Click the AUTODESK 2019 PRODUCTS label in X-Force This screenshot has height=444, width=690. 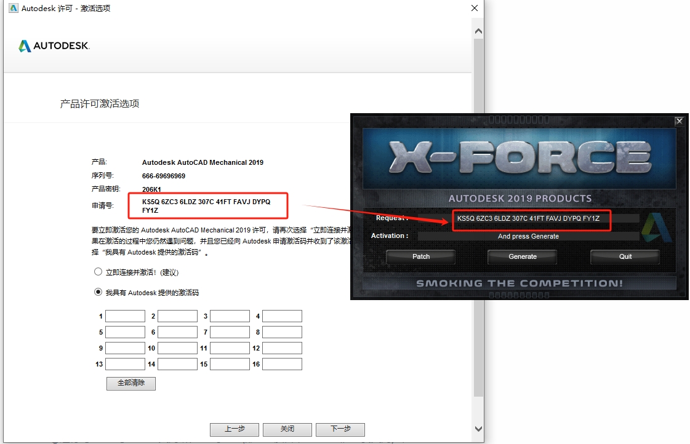coord(520,199)
